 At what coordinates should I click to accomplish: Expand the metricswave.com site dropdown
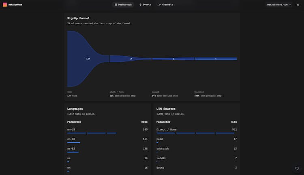[x=279, y=4]
